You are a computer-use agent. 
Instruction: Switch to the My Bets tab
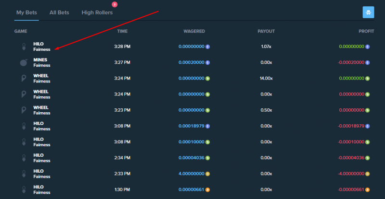(x=26, y=12)
